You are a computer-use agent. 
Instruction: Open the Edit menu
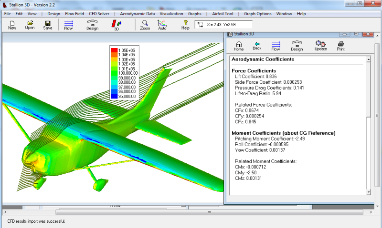point(19,14)
